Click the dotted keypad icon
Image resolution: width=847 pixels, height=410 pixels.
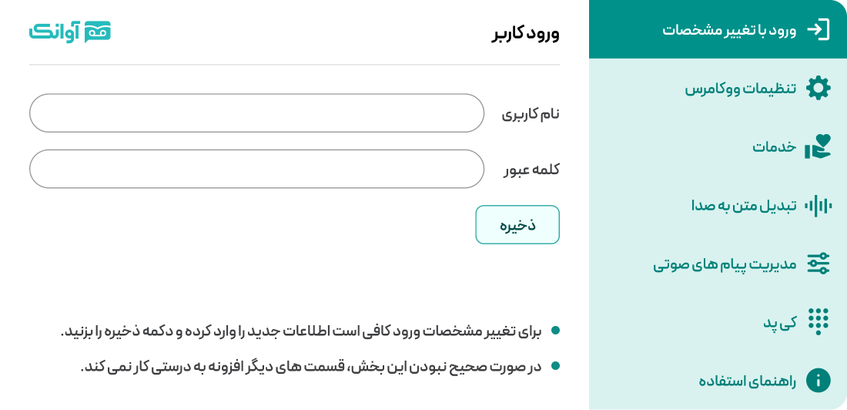818,321
